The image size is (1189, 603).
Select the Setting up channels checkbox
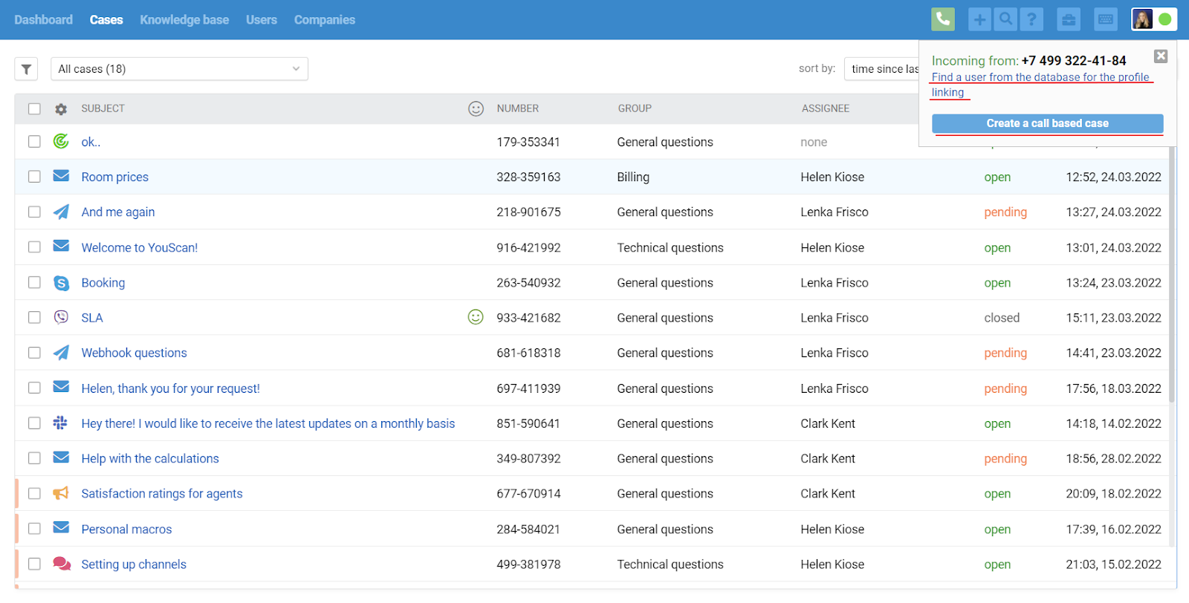[x=34, y=564]
